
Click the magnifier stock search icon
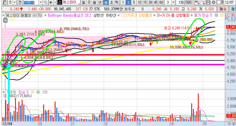click(45, 2)
